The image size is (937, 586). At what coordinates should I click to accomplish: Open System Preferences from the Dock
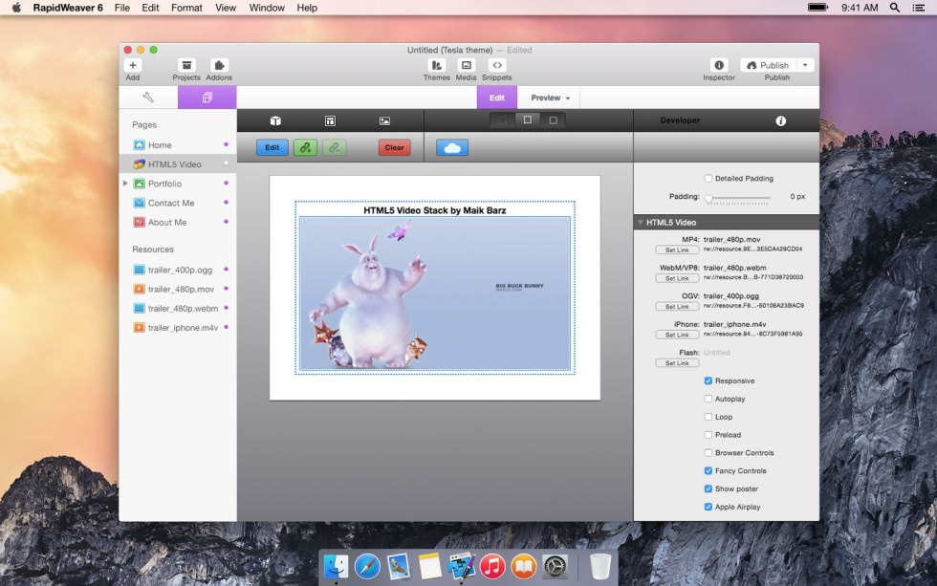click(555, 566)
